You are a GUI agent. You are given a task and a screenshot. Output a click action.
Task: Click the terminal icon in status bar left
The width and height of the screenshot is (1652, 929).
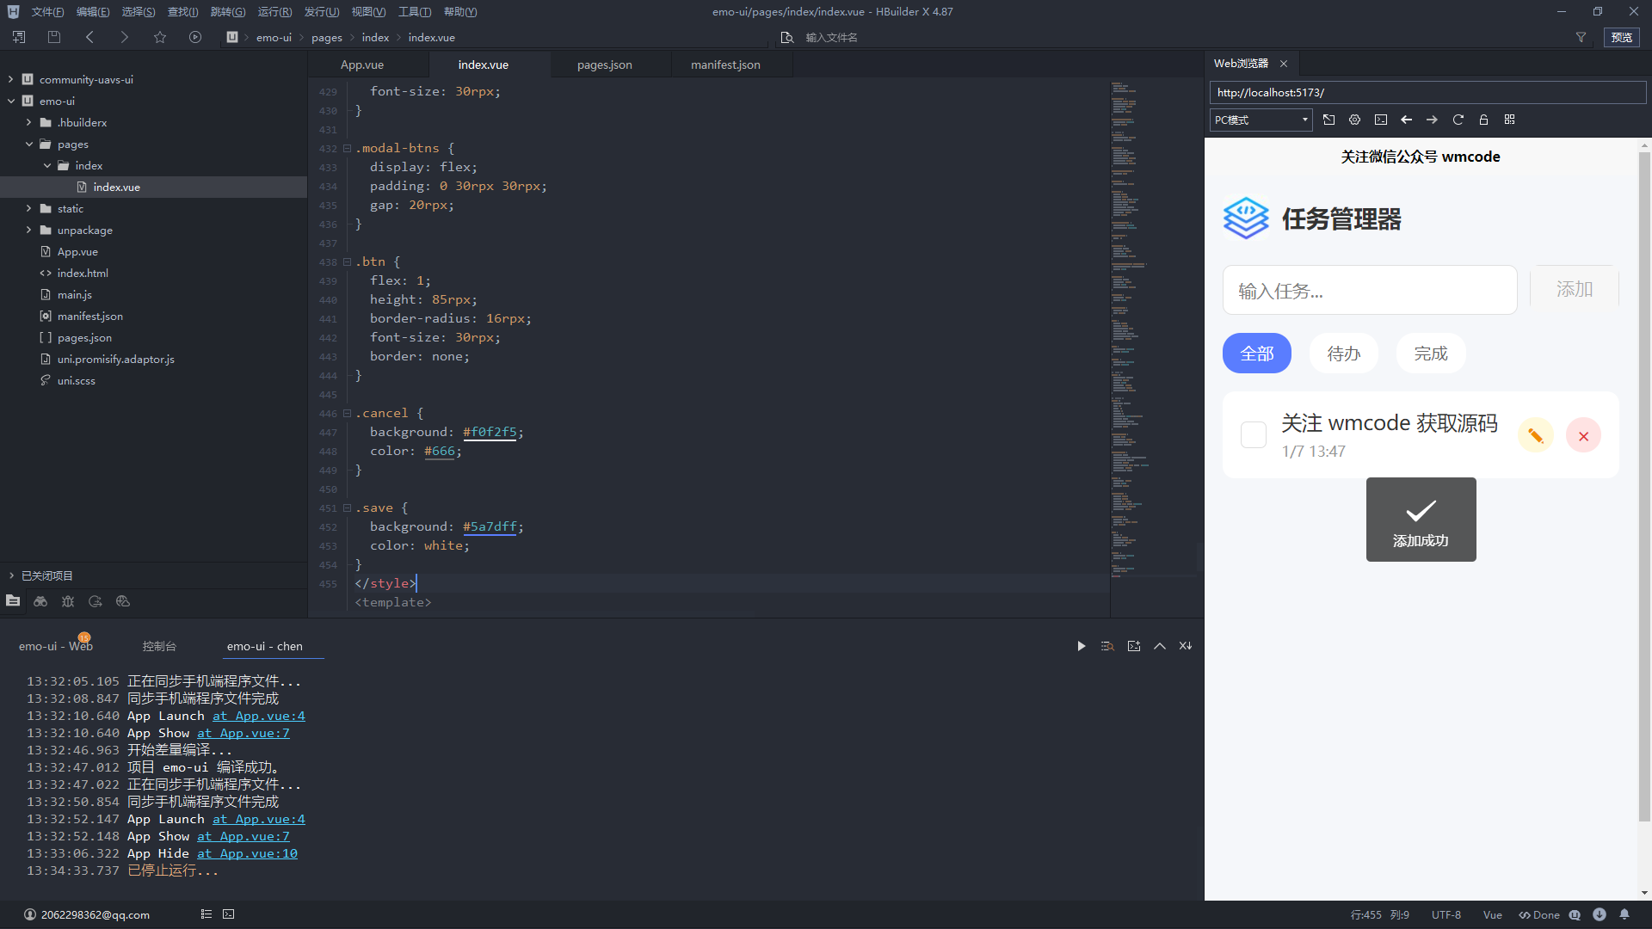point(229,914)
